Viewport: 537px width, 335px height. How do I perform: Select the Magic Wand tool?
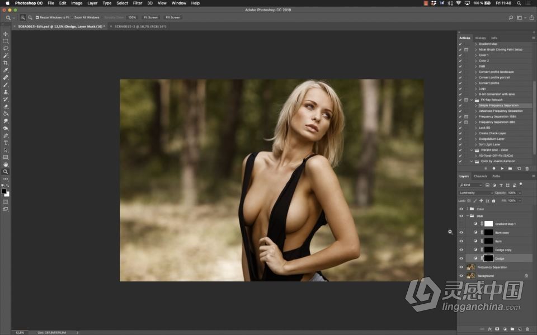click(6, 55)
